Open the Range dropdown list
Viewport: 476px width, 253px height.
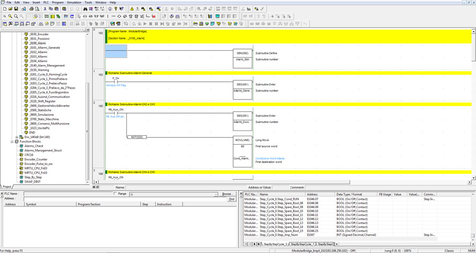pyautogui.click(x=216, y=194)
